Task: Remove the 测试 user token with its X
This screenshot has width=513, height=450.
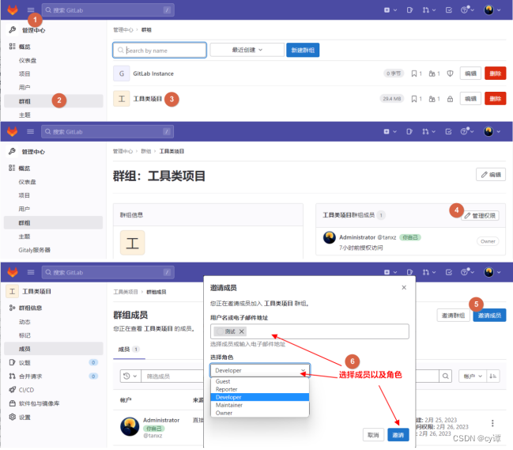Action: click(x=241, y=331)
